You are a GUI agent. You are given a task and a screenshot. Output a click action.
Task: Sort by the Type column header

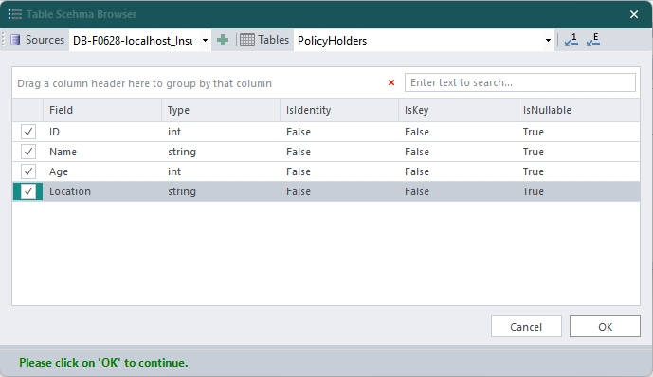point(221,110)
